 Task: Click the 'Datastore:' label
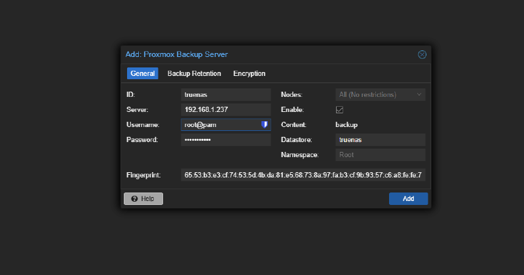(297, 139)
